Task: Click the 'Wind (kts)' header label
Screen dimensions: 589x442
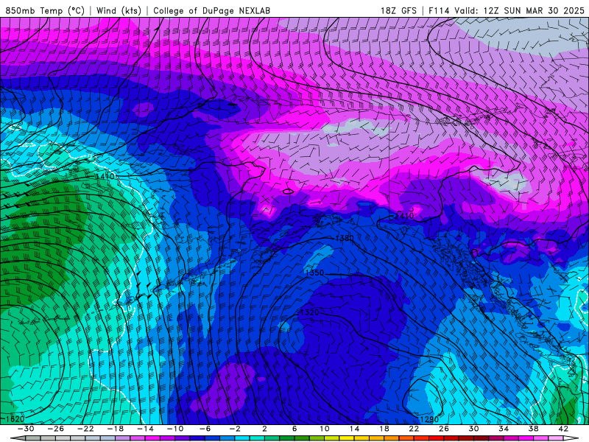Action: click(119, 11)
